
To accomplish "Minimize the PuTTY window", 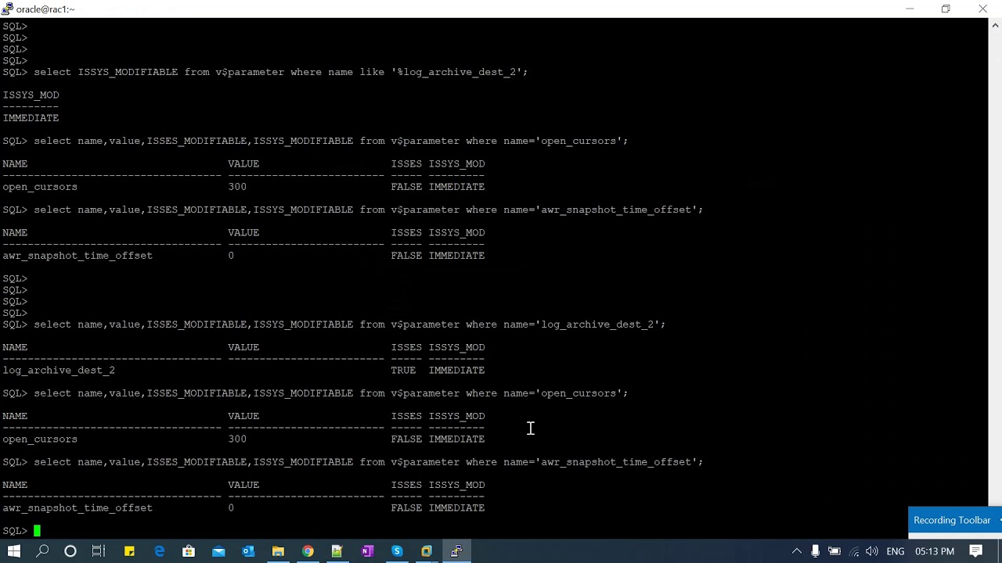I will click(x=910, y=9).
